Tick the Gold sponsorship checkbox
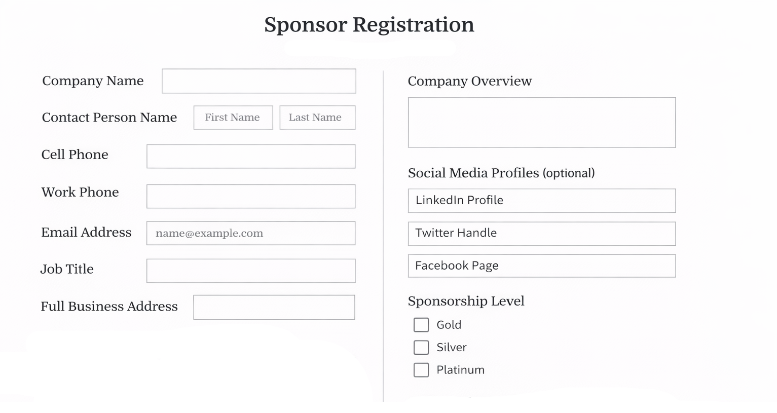 pyautogui.click(x=421, y=325)
